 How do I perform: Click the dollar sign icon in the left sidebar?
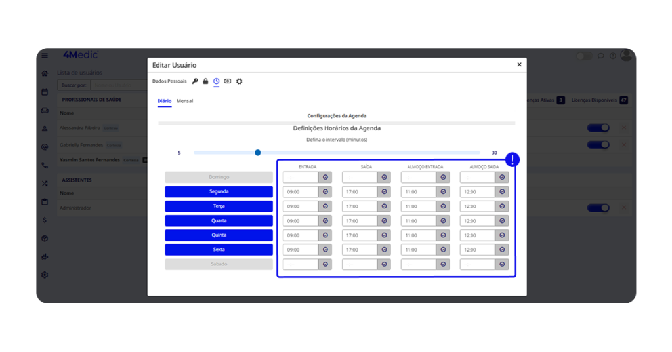tap(45, 220)
